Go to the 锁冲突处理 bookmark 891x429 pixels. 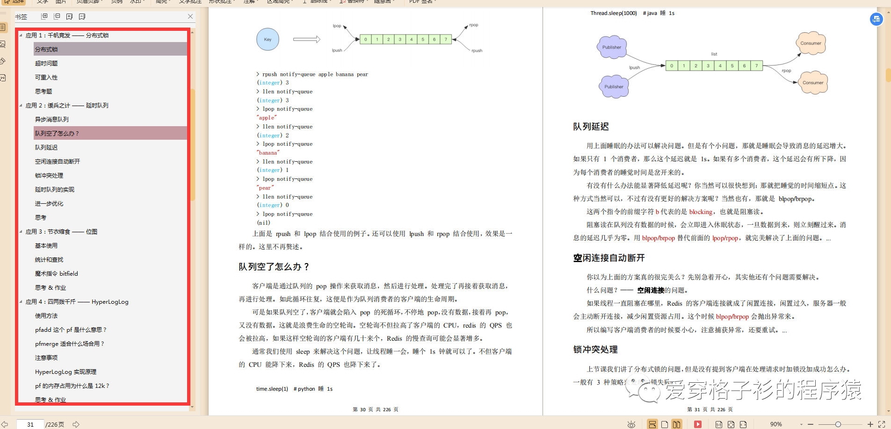(49, 175)
